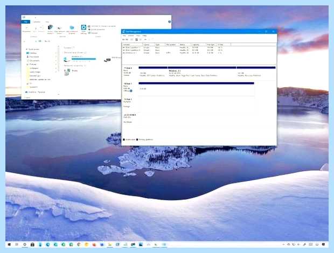Sort by the Layout column header
This screenshot has height=253, width=334.
[x=148, y=45]
